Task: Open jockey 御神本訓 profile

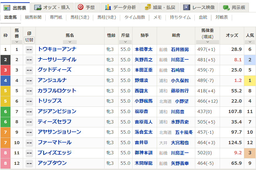Action: coord(144,153)
